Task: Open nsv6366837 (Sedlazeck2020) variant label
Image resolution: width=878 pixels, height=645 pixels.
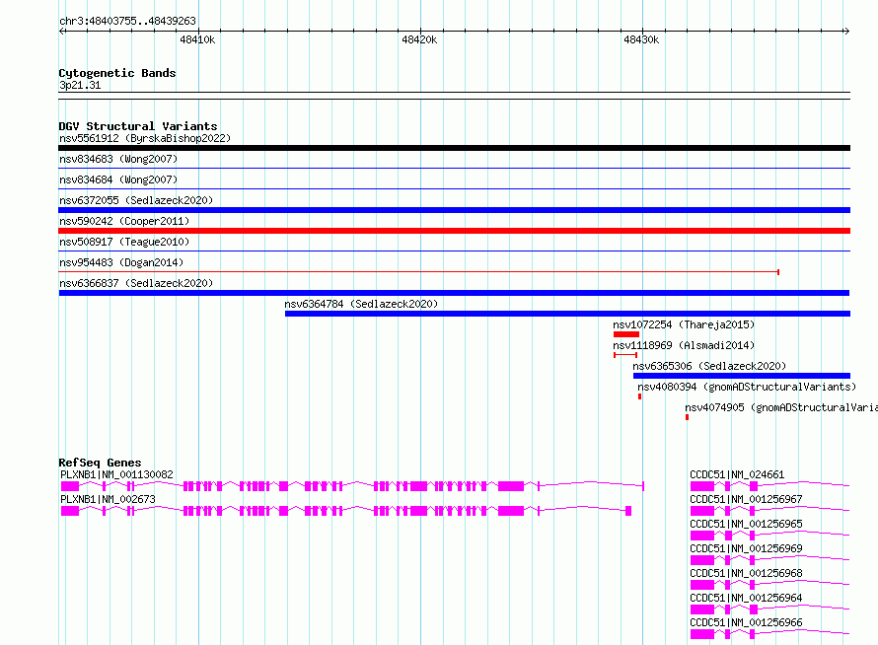Action: point(136,283)
